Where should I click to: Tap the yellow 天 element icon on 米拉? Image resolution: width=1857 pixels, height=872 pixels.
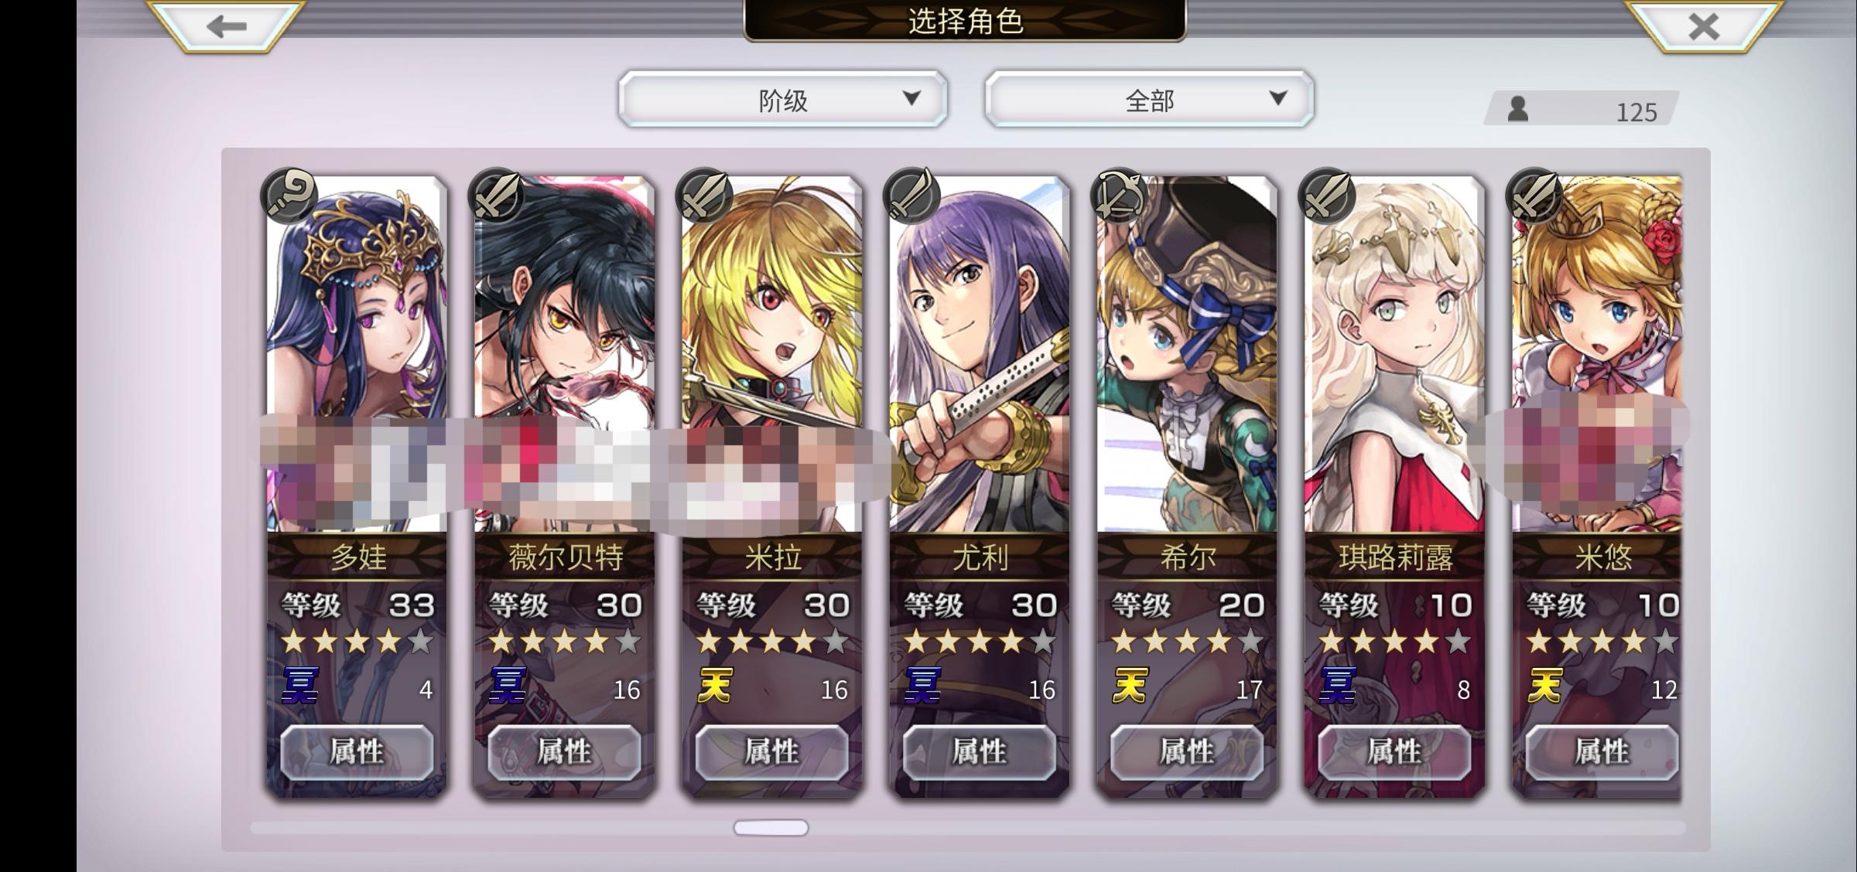(715, 686)
